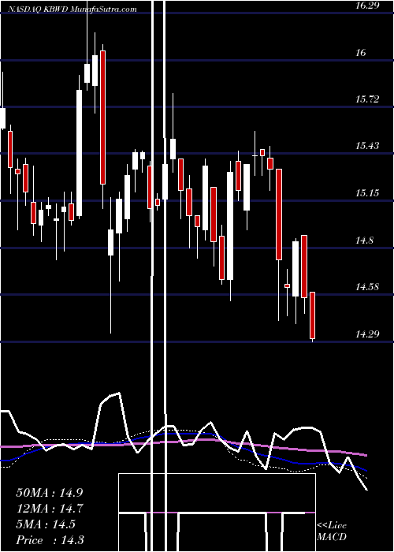394x552 pixels.
Task: Click the NASDAQ KBWD MunafaSutra.com title
Action: coord(71,9)
